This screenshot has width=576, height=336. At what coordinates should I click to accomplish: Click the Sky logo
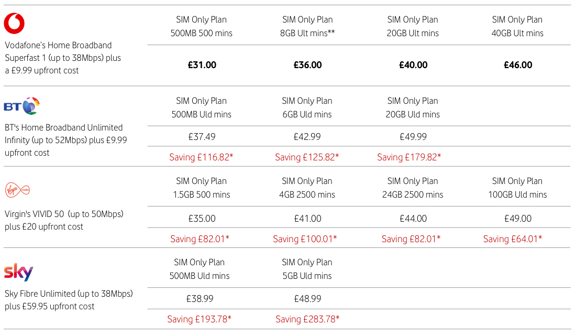[x=19, y=272]
